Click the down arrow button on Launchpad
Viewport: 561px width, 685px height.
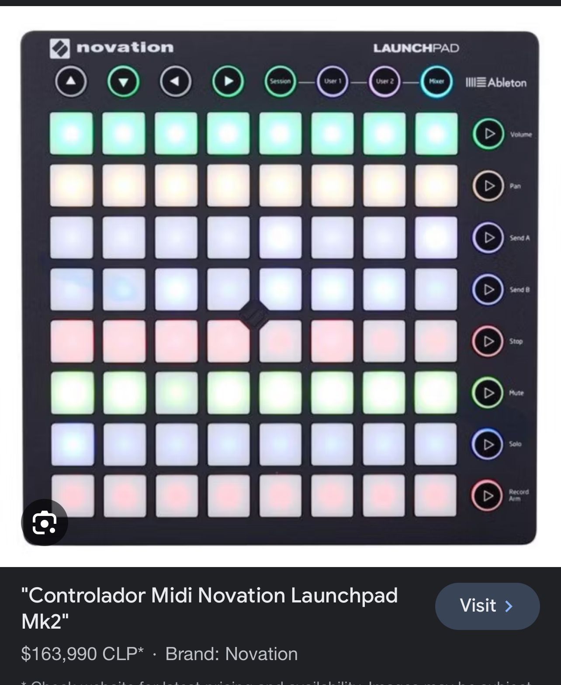124,81
